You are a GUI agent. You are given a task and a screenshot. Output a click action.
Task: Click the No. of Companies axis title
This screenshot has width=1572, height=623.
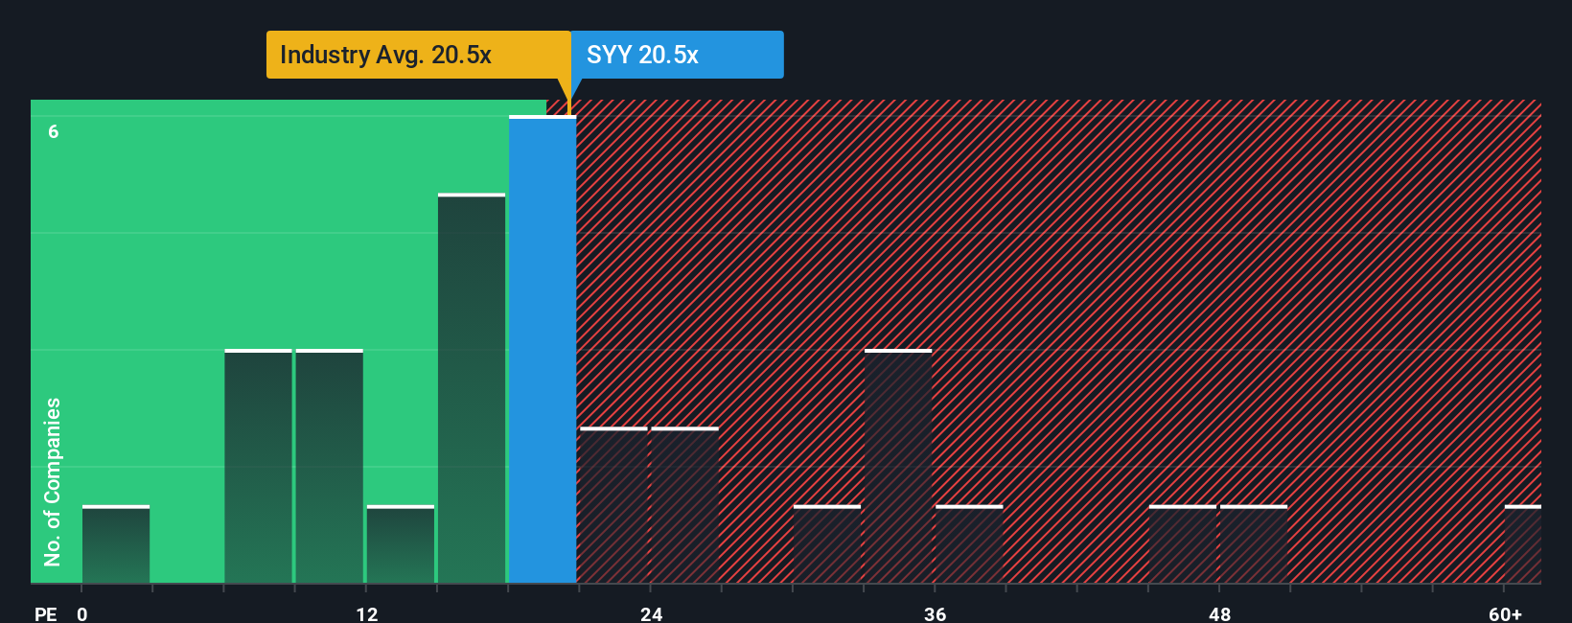(52, 482)
